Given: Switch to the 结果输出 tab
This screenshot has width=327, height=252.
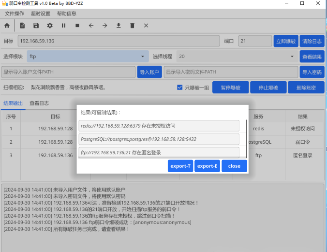Looking at the screenshot, I should point(13,103).
